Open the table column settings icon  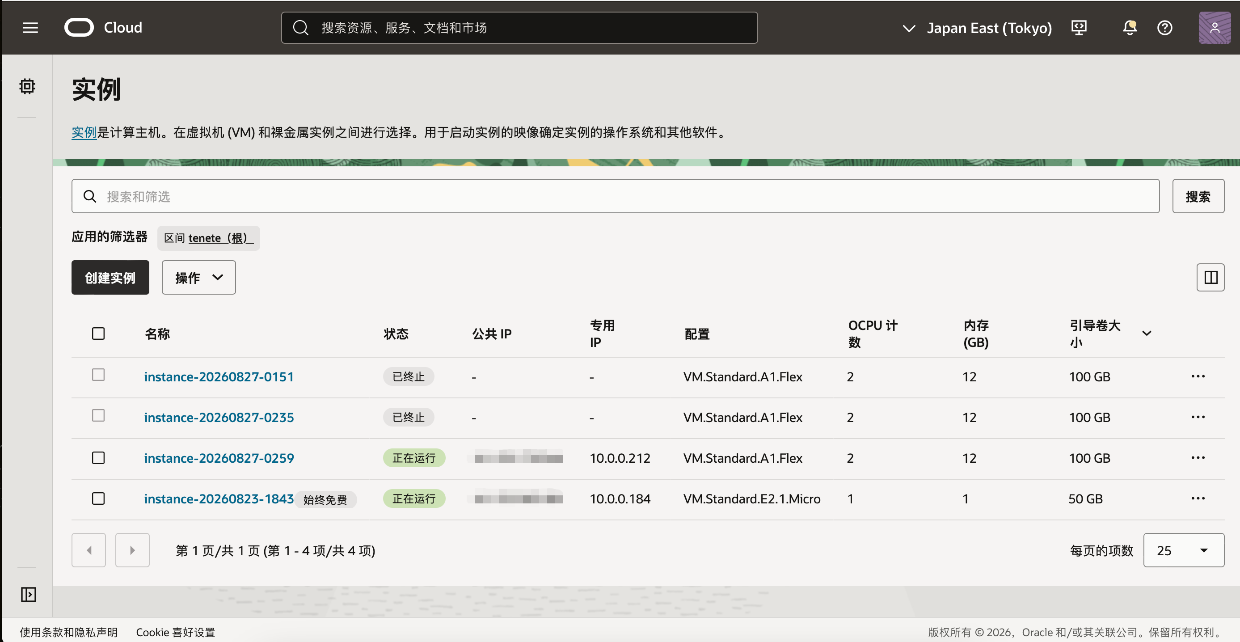point(1210,277)
